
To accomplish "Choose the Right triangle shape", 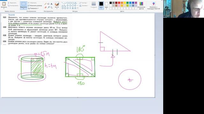I will [65, 6].
